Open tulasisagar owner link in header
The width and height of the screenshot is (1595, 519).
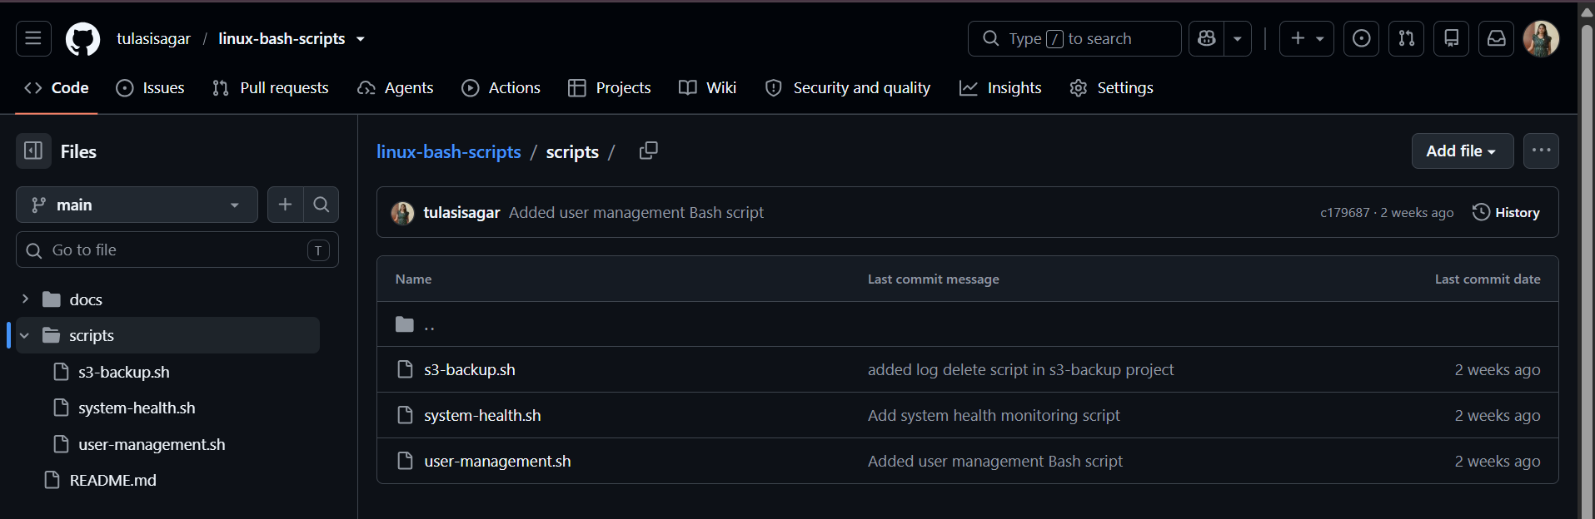(x=153, y=39)
